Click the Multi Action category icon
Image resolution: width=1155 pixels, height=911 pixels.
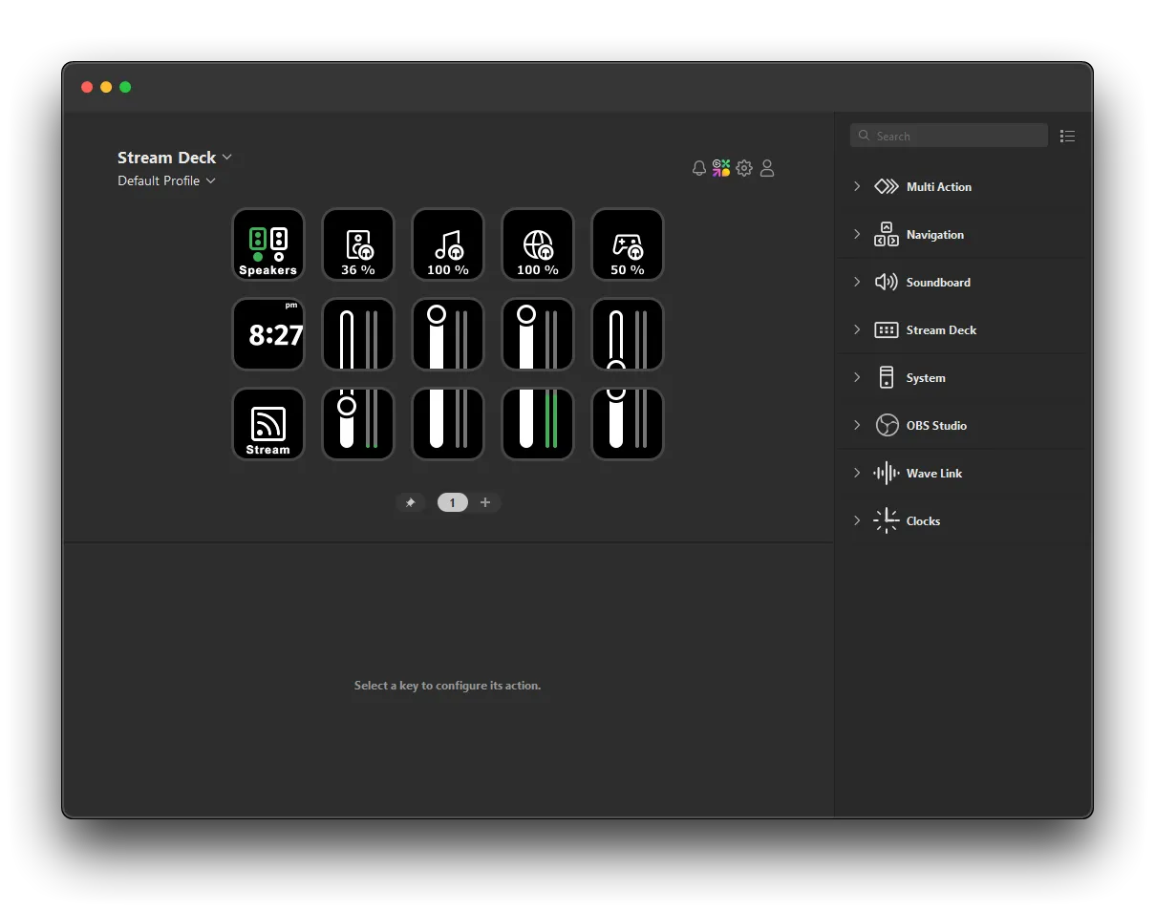[x=887, y=187]
